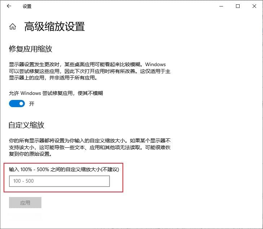Minimize the Settings window
The width and height of the screenshot is (263, 229).
pos(221,6)
